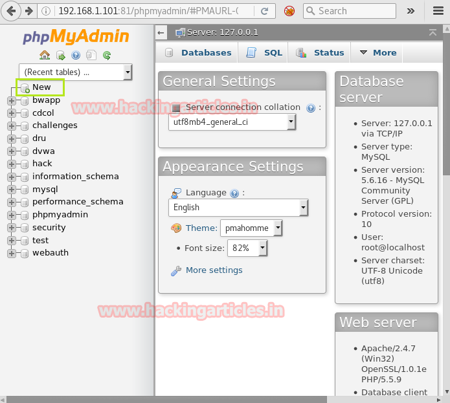
Task: Click the mysql database cylinder icon
Action: point(25,190)
